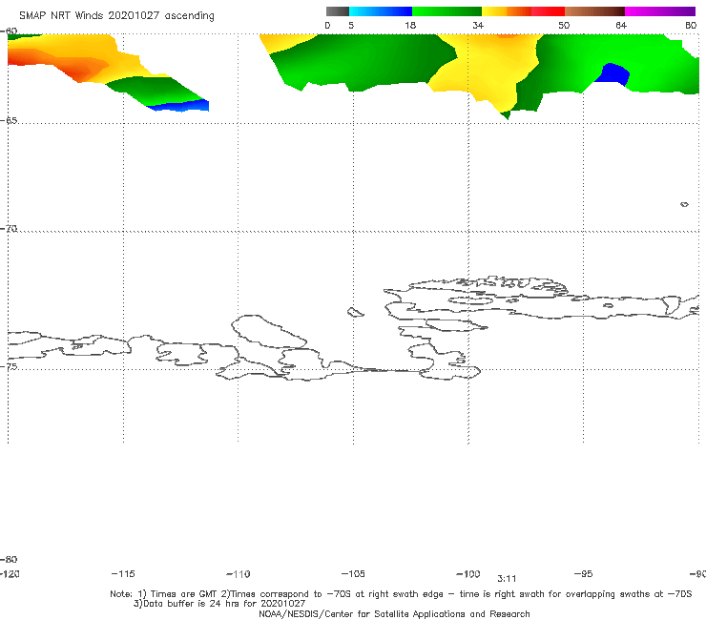Screen dimensions: 706x620
Task: Click the small island outline near -91 longitude
Action: (684, 204)
